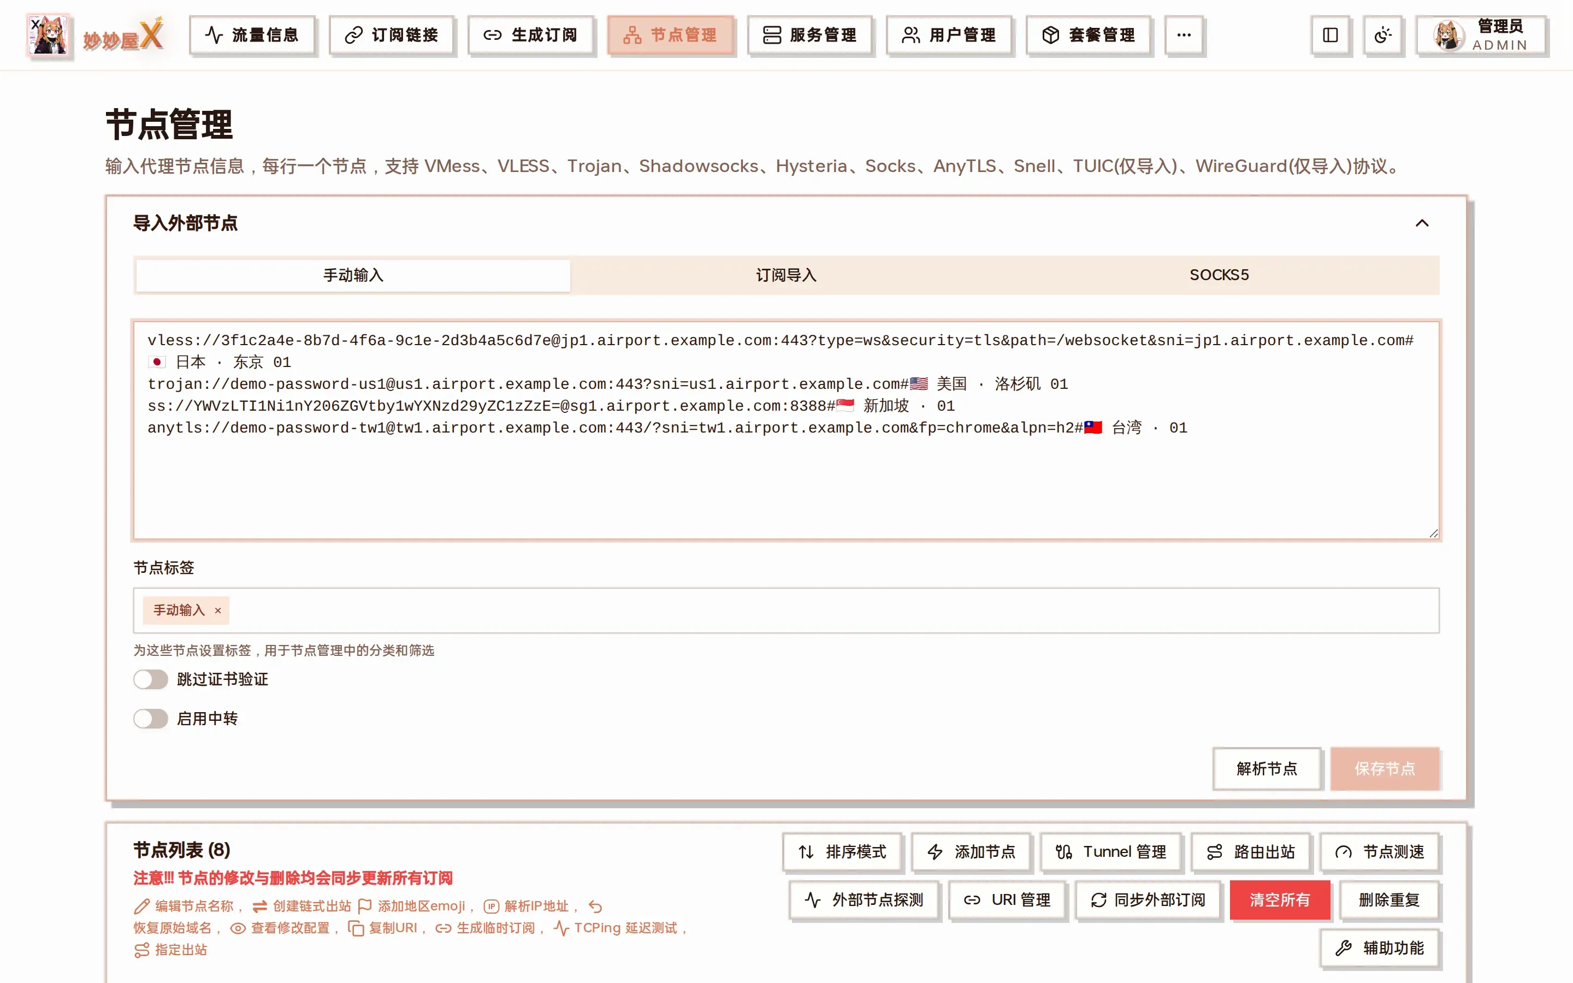This screenshot has height=983, width=1573.
Task: Enable the 跳过证书验证 switch
Action: click(151, 679)
